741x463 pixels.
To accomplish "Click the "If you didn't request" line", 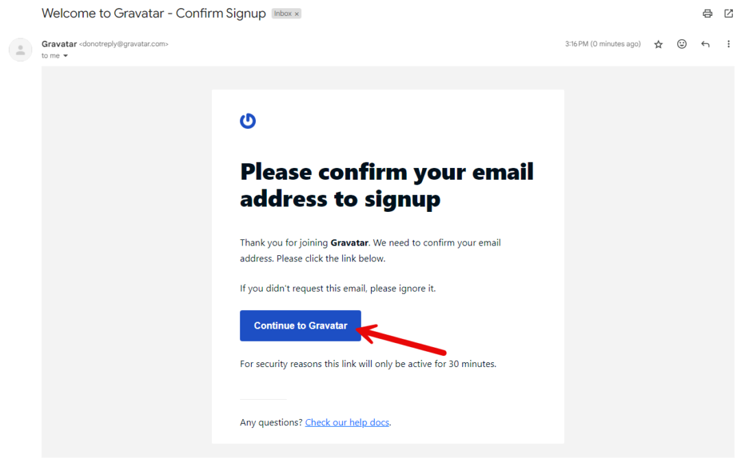I will [x=338, y=289].
